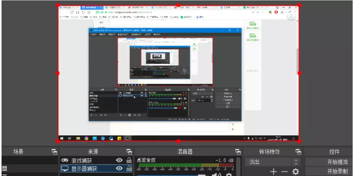Click the yellow sticky notes taskbar icon
This screenshot has width=353, height=176.
click(x=120, y=138)
